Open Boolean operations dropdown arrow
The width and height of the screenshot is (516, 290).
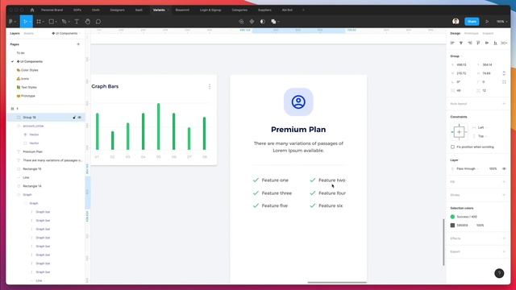pyautogui.click(x=278, y=22)
